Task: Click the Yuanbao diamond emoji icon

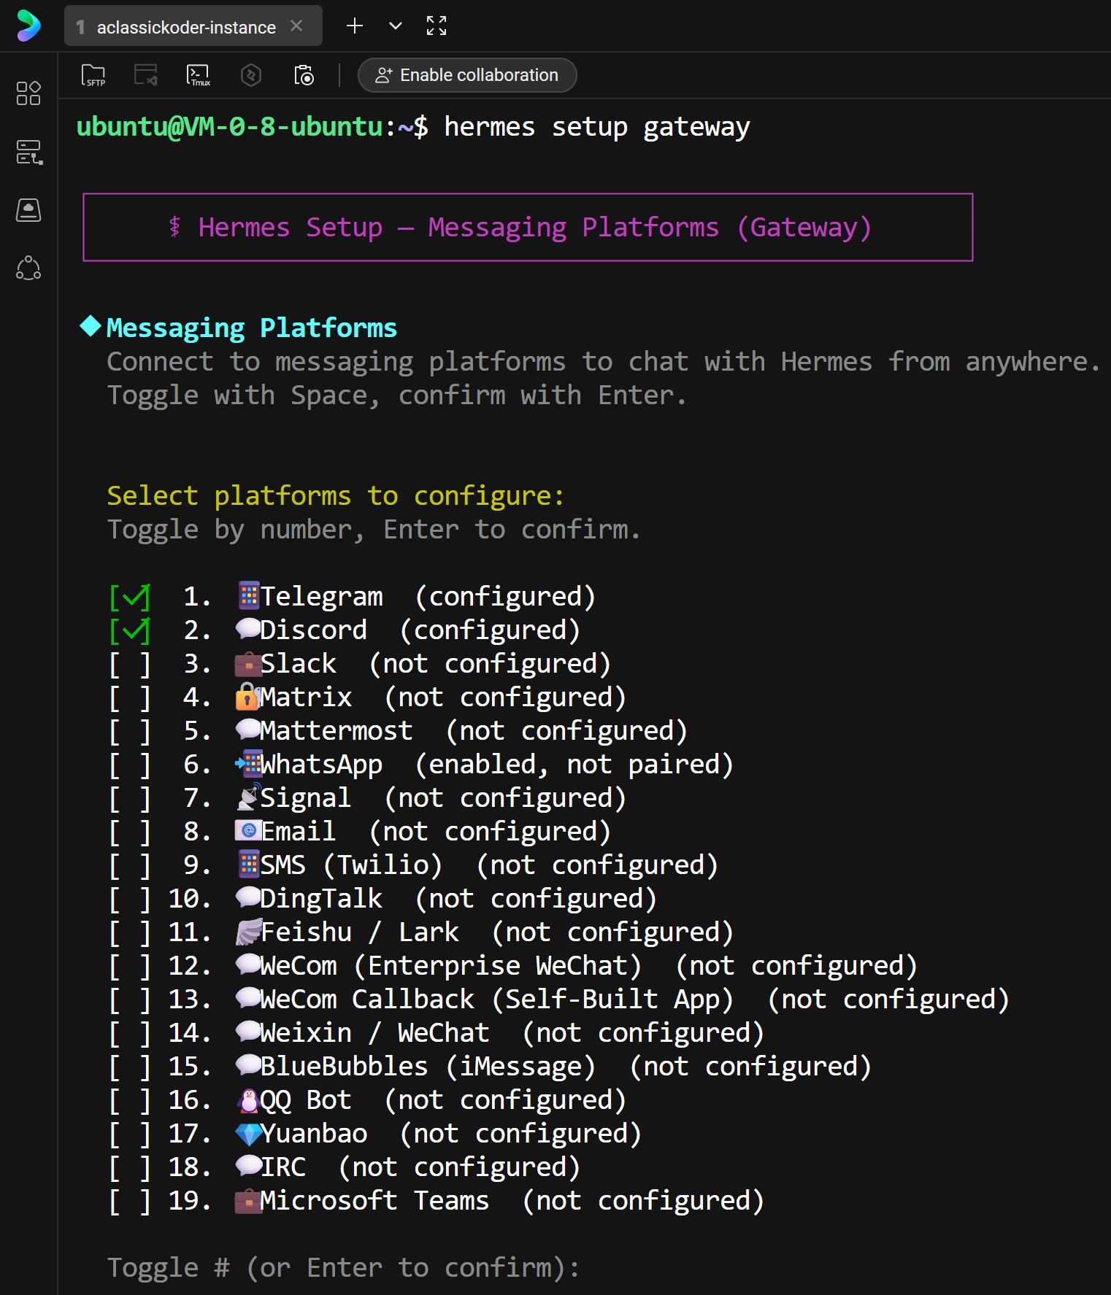Action: click(248, 1134)
